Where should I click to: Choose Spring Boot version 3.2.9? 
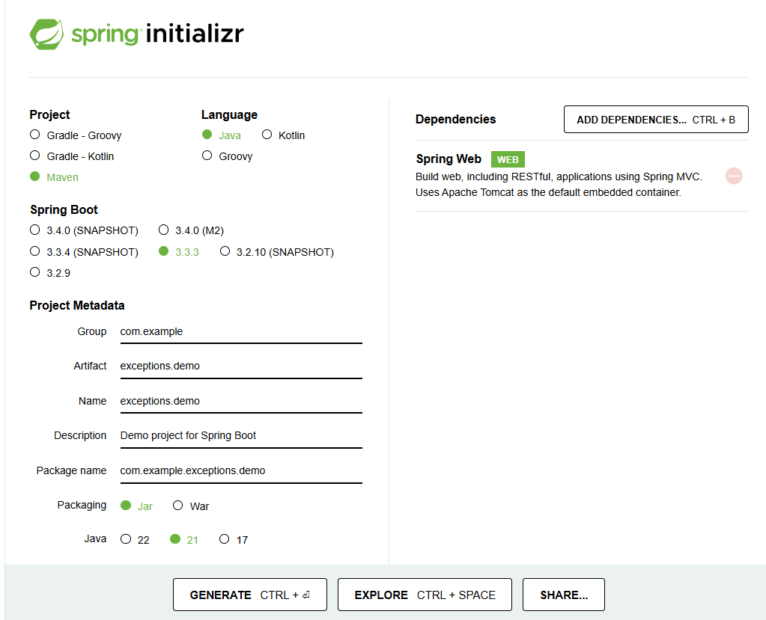pyautogui.click(x=50, y=273)
